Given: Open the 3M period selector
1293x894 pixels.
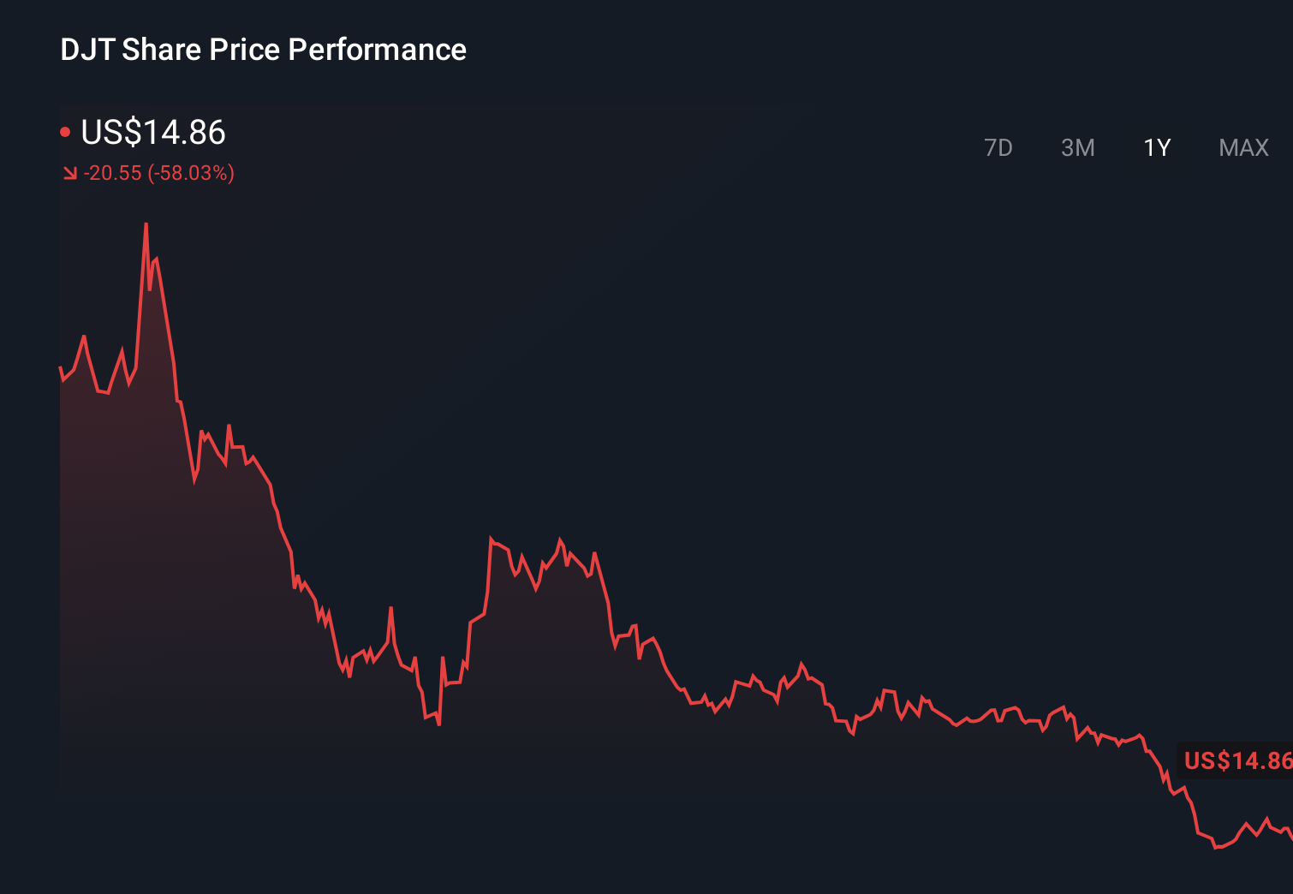Looking at the screenshot, I should tap(1078, 147).
